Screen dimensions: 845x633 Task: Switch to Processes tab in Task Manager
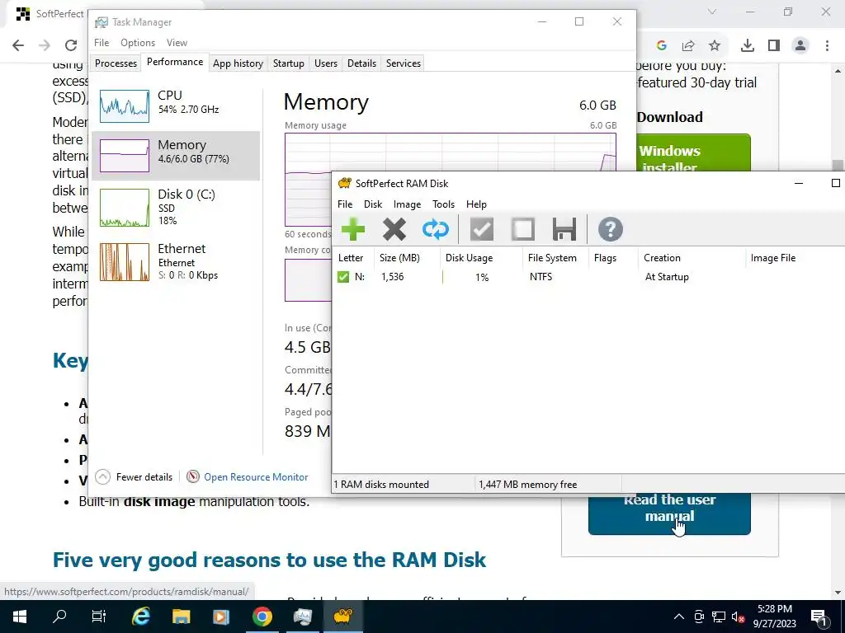tap(116, 63)
